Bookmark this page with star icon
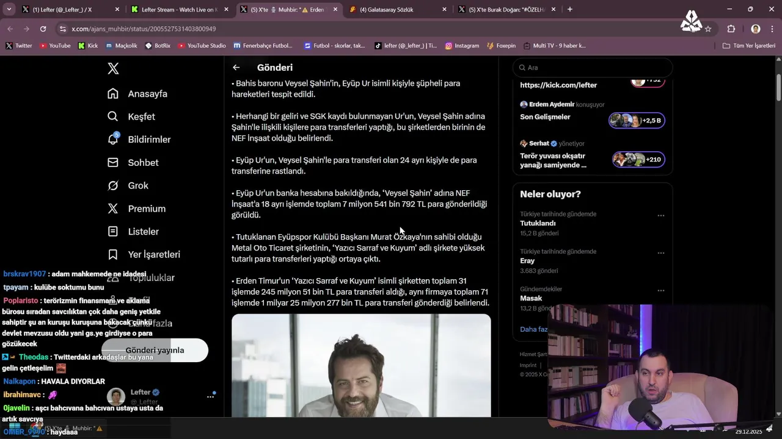The width and height of the screenshot is (782, 439). 708,29
